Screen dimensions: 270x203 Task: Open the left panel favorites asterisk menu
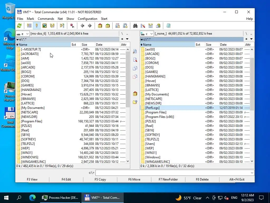[122, 39]
